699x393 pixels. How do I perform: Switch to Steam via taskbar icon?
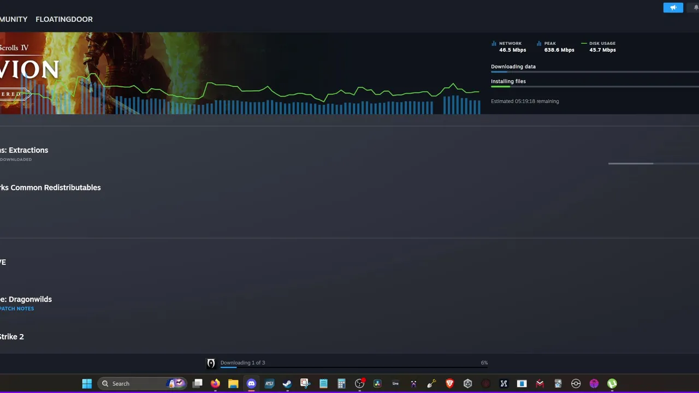pyautogui.click(x=287, y=384)
